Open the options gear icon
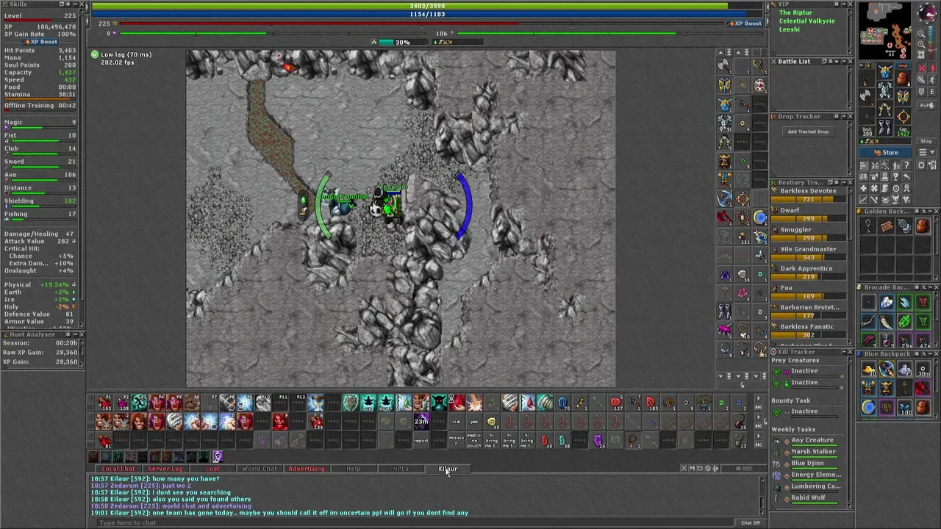941x529 pixels. point(921,165)
